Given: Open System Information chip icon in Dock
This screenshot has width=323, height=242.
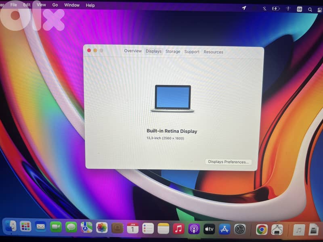Looking at the screenshot, I should (x=277, y=229).
